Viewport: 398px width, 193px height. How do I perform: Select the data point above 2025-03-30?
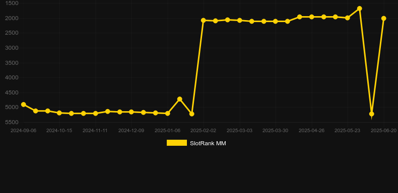click(x=276, y=21)
